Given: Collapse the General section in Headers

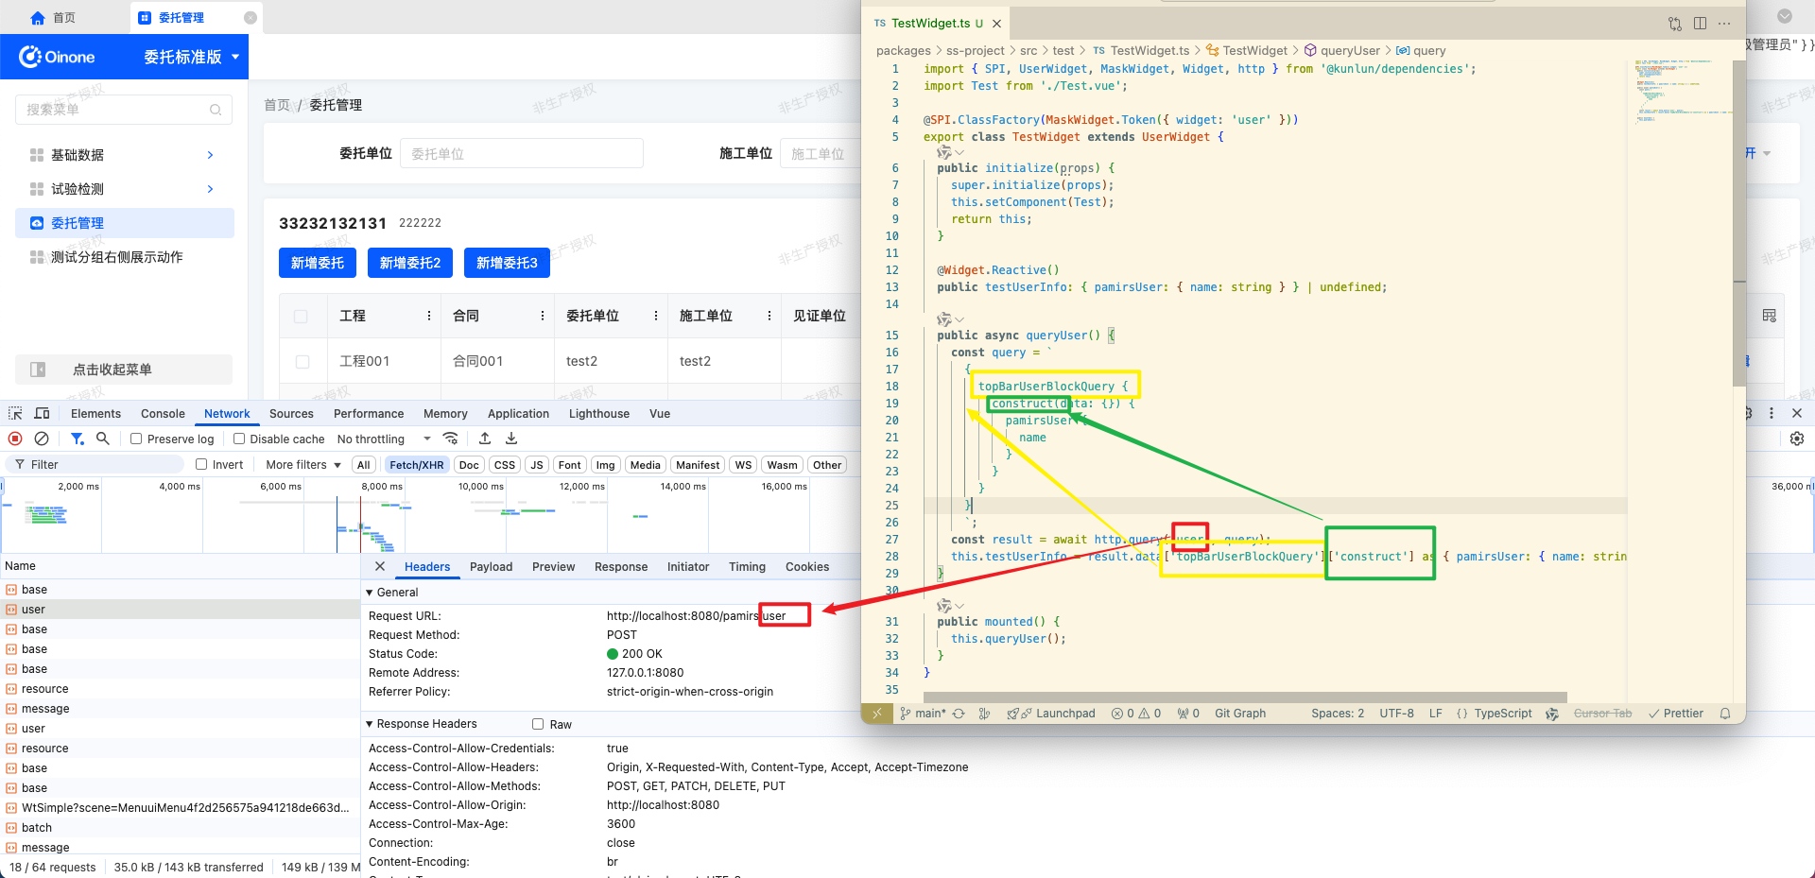Looking at the screenshot, I should coord(370,593).
